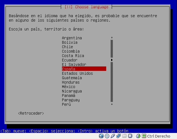Open the USB devices indicator
The height and width of the screenshot is (139, 177).
point(113,136)
